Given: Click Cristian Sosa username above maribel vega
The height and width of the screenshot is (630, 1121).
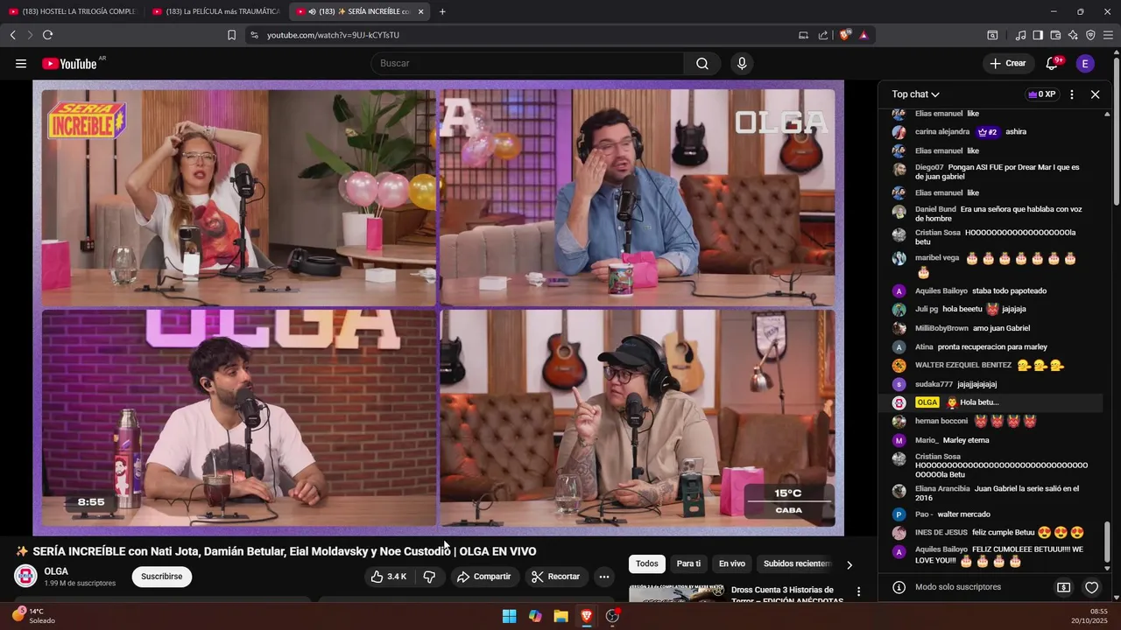Looking at the screenshot, I should pos(938,233).
